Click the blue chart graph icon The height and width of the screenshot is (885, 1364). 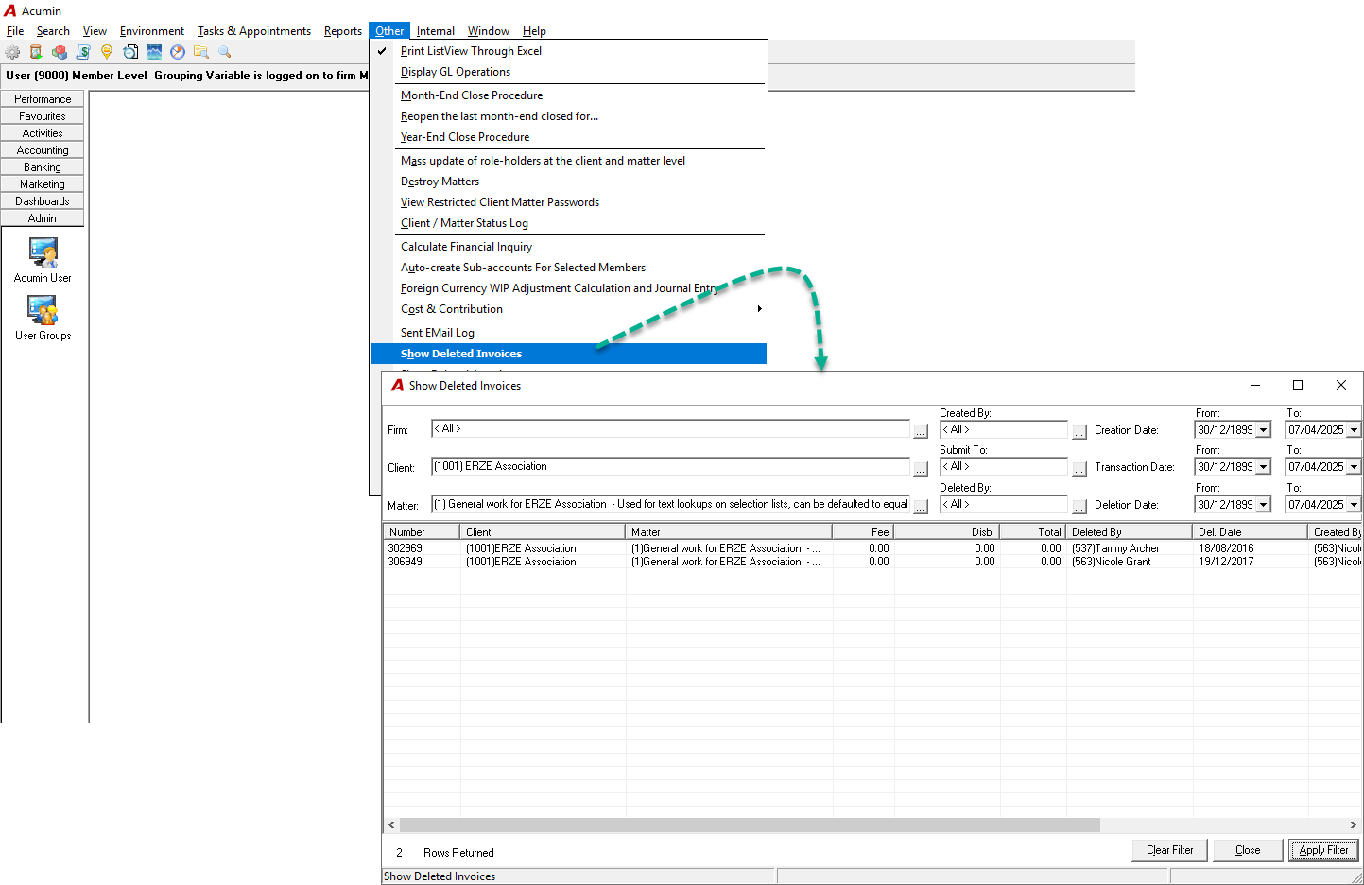(154, 52)
